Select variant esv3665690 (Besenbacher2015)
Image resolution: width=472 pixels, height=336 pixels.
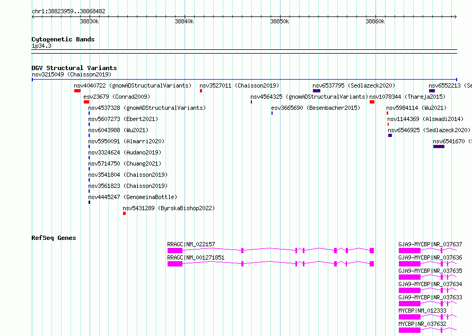316,108
